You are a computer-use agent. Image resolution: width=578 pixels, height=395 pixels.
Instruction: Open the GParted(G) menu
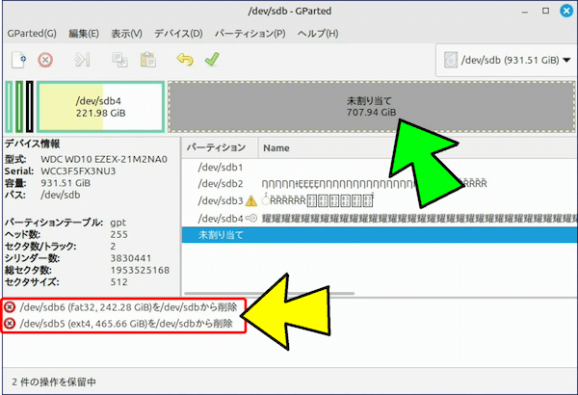32,34
